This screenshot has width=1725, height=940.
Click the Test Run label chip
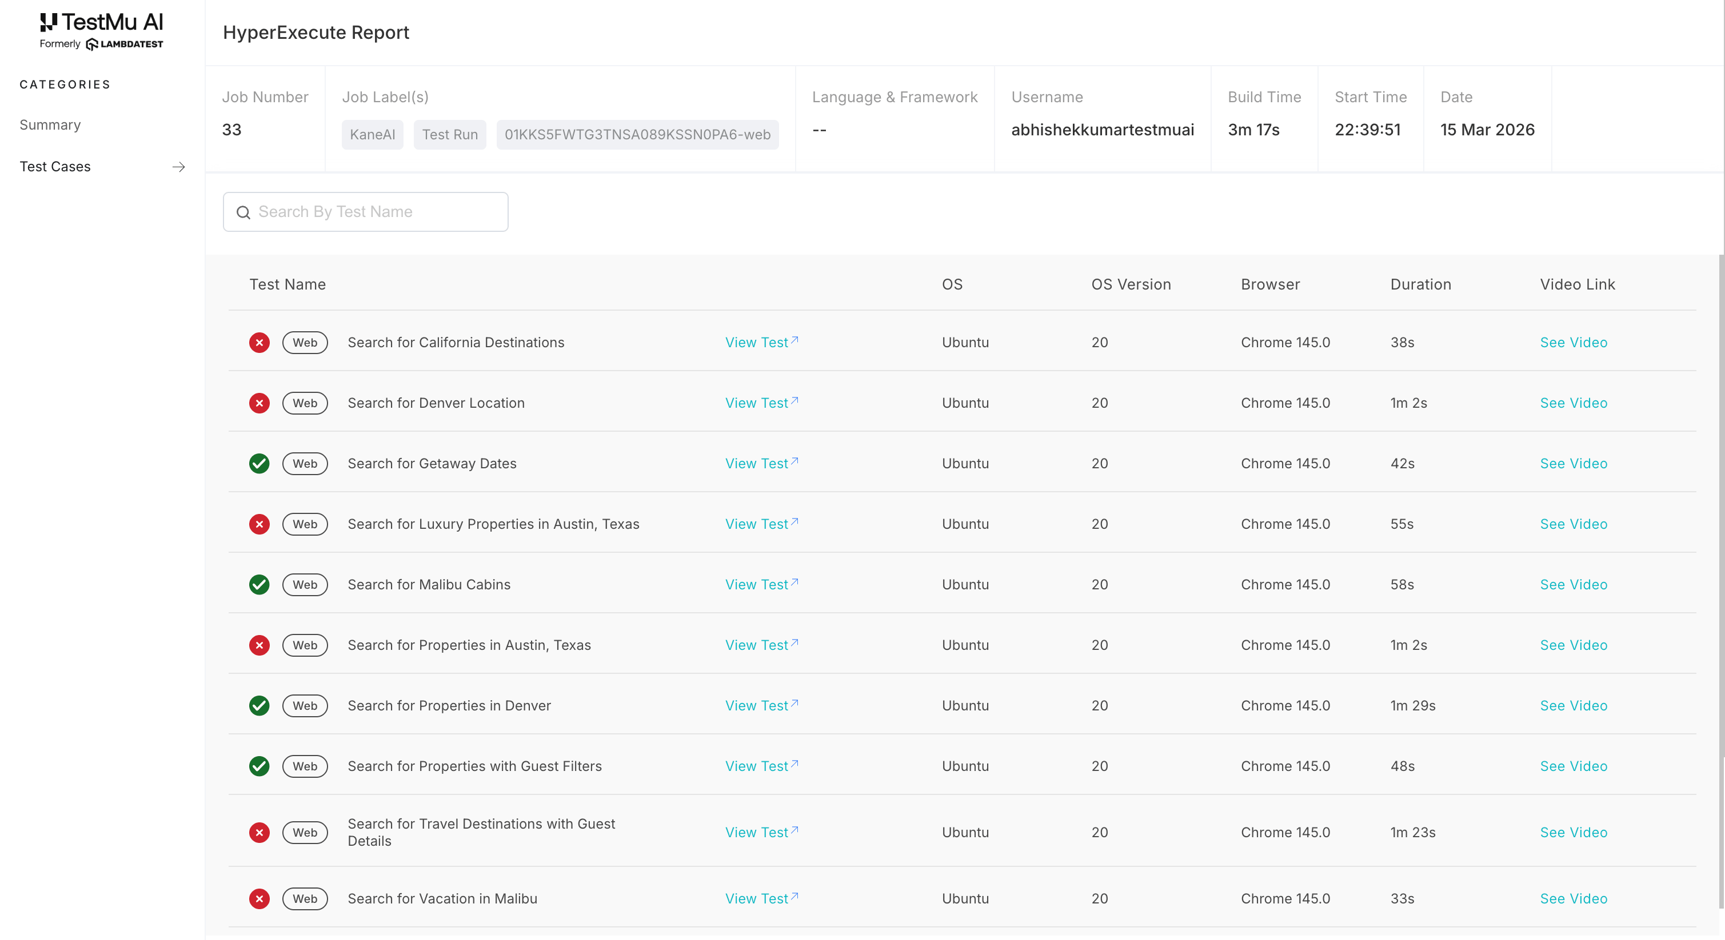pyautogui.click(x=449, y=134)
